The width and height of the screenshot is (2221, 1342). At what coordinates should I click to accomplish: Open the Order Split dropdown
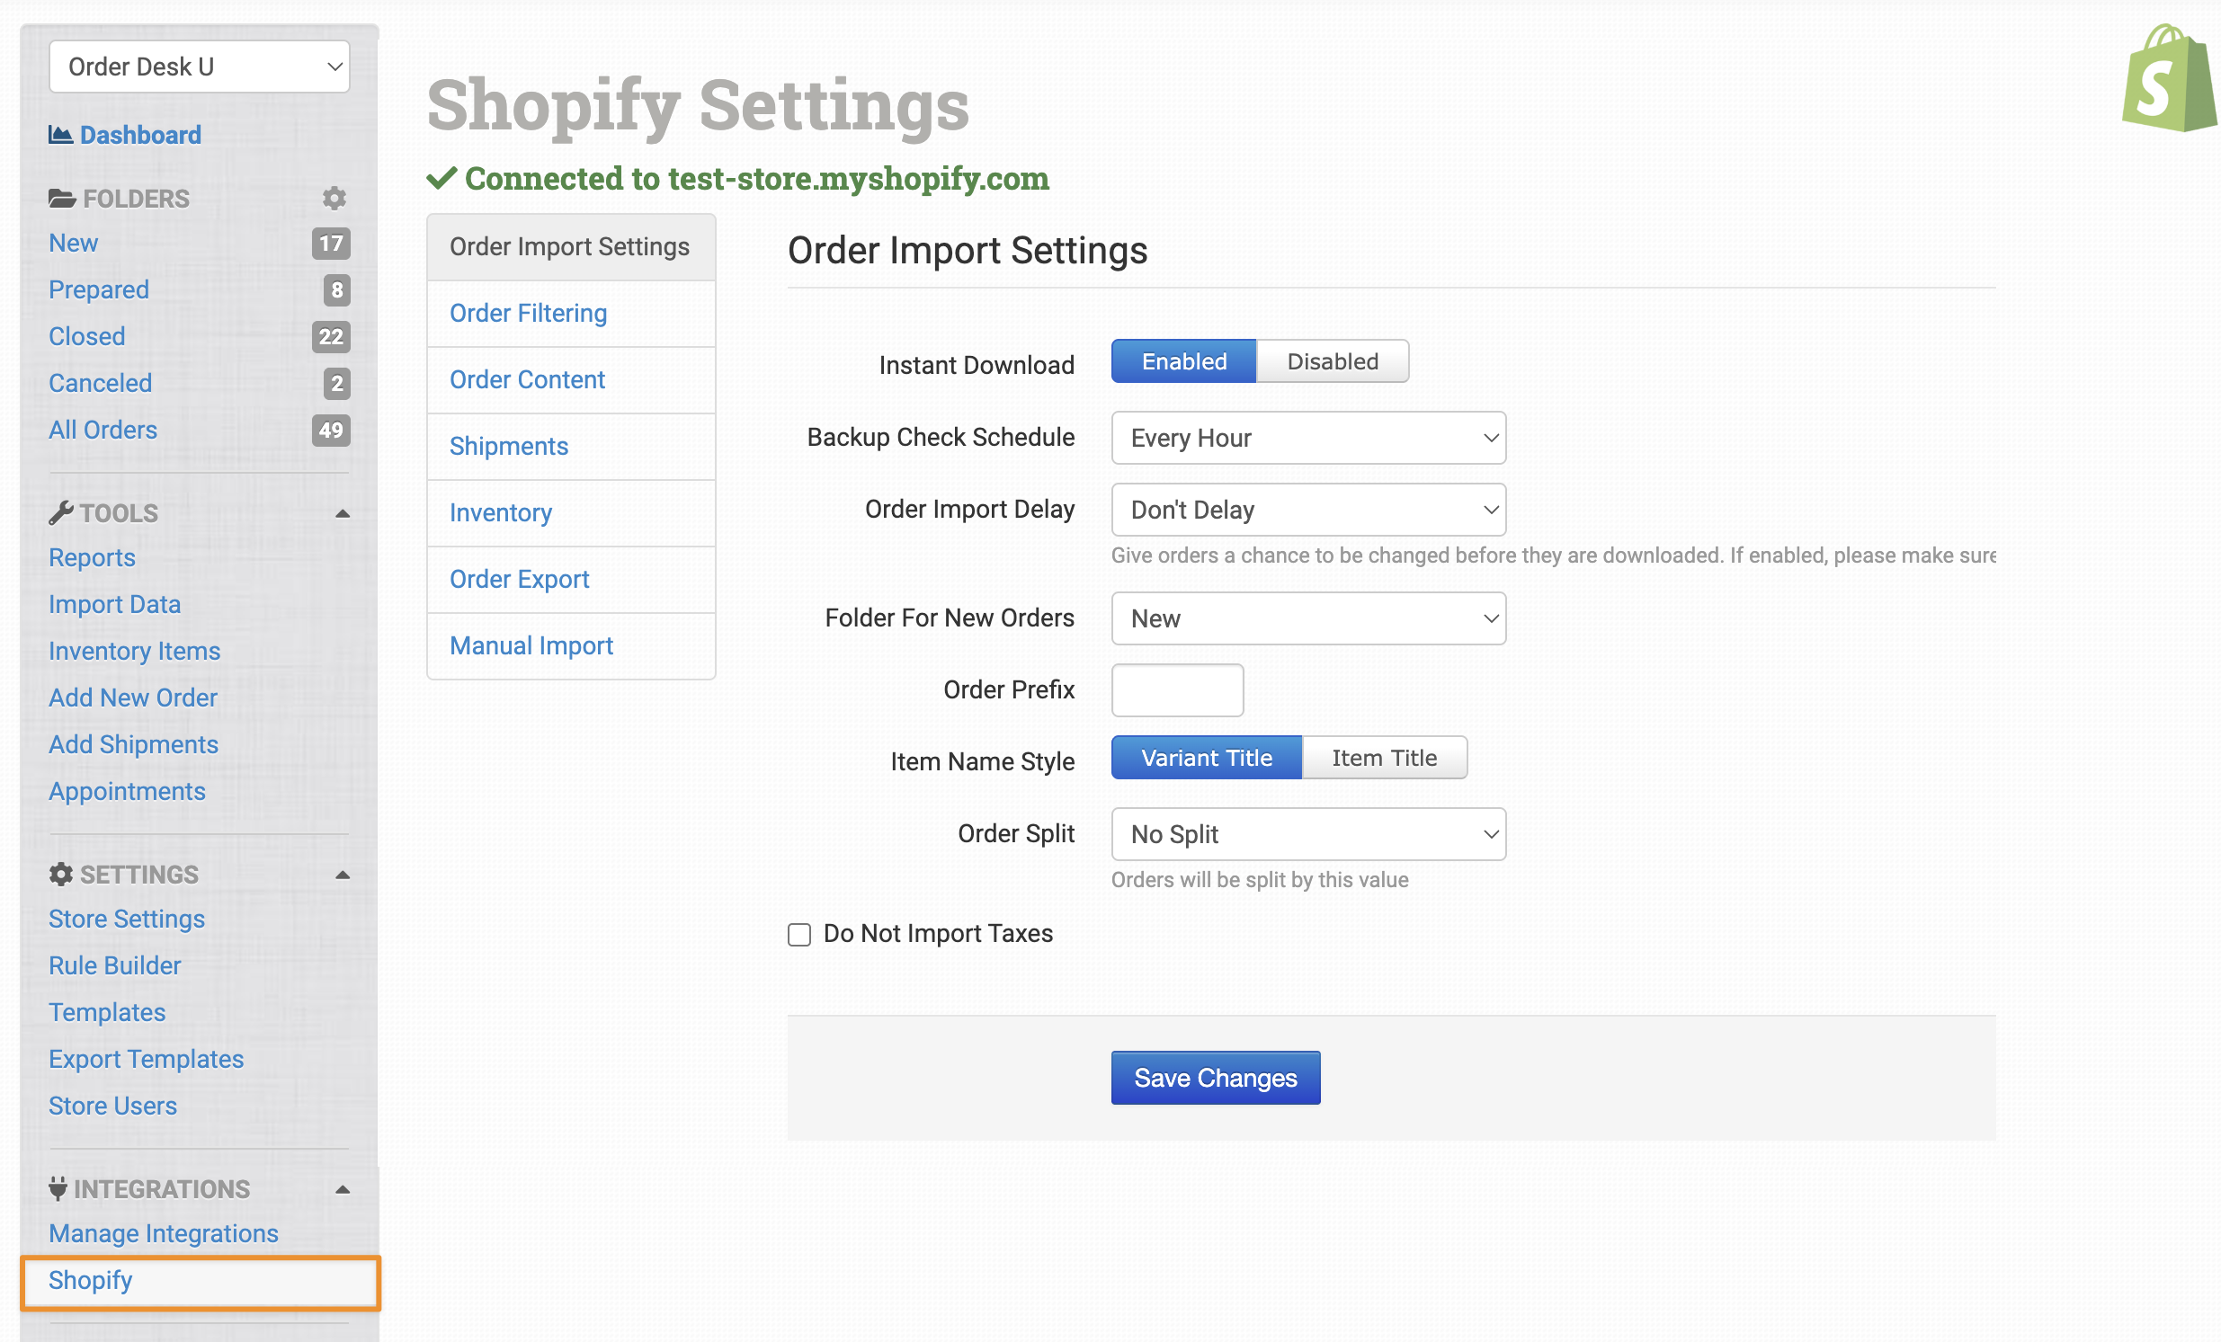pos(1308,834)
